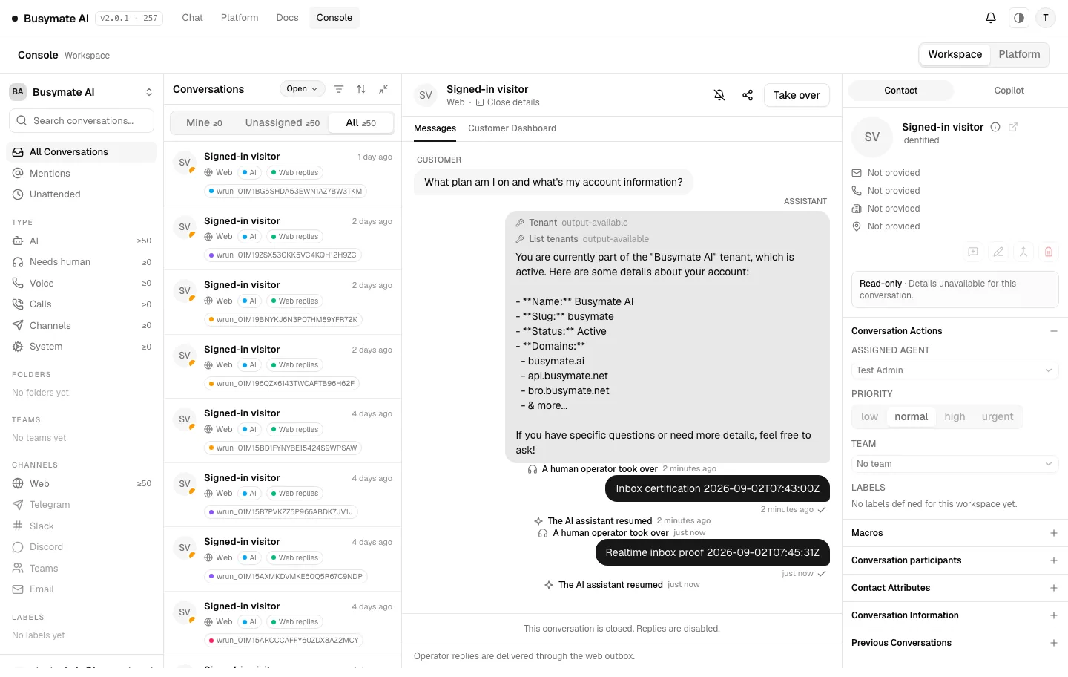The image size is (1068, 677).
Task: Switch to Contact tab
Action: [x=900, y=91]
